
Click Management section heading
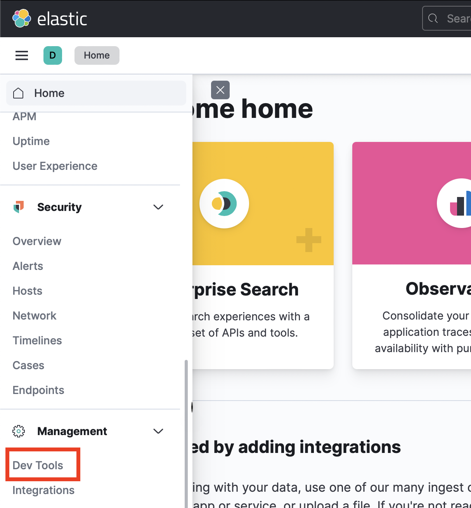[72, 431]
